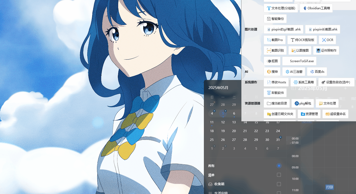Open the 证件照制作 tool
The width and height of the screenshot is (356, 194).
(326, 51)
